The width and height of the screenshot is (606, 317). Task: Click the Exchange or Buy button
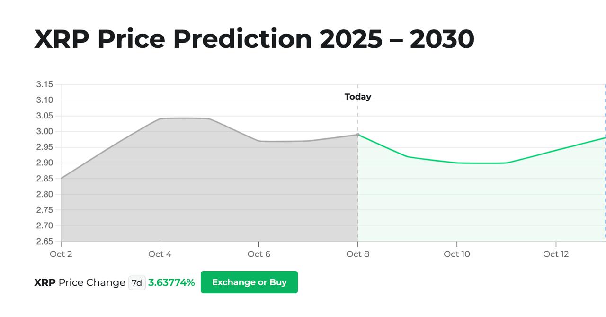(x=249, y=282)
